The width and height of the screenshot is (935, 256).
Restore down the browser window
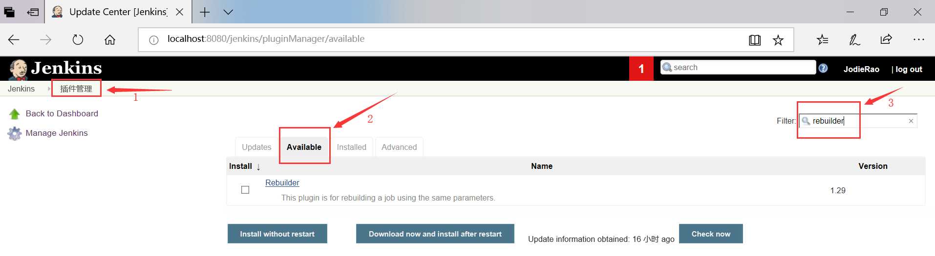(884, 12)
